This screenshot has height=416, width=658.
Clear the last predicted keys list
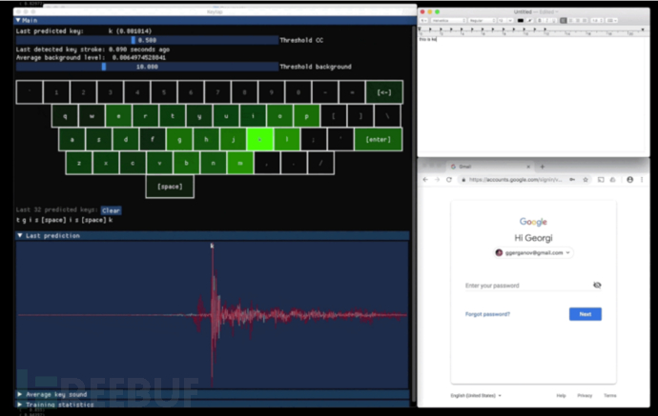pyautogui.click(x=111, y=210)
